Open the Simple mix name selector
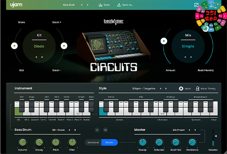 pyautogui.click(x=188, y=46)
